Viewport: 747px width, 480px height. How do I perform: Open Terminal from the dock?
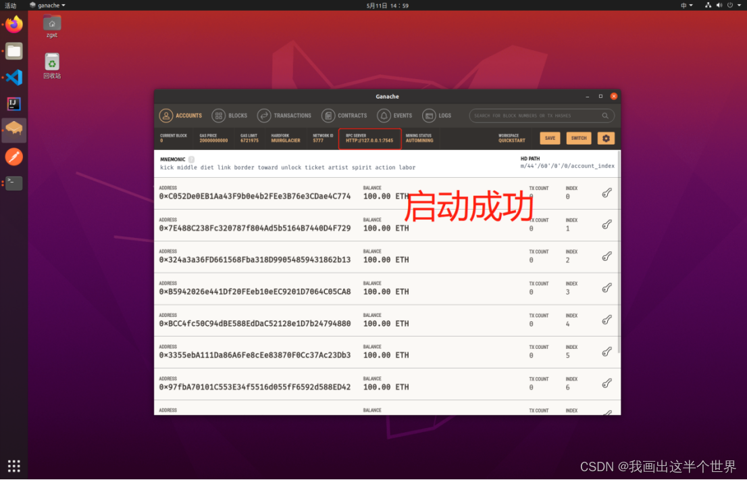click(14, 183)
